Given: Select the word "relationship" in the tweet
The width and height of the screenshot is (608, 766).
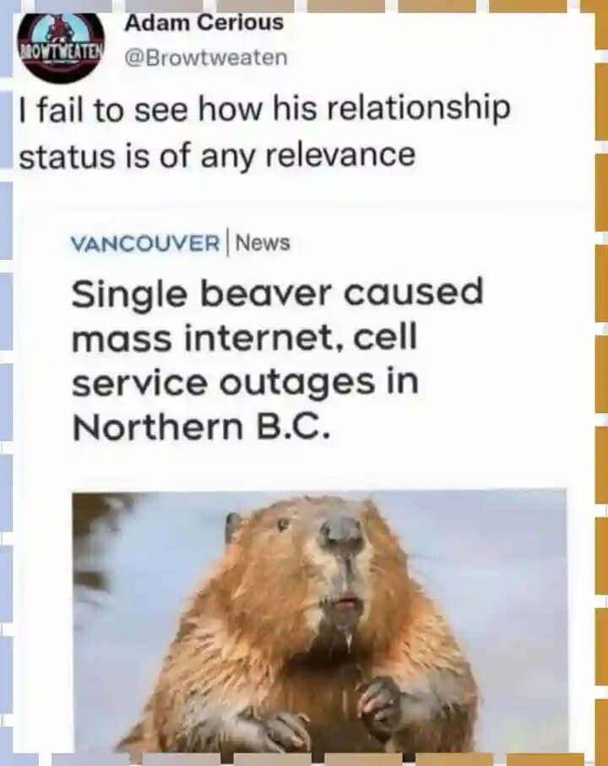Looking at the screenshot, I should click(x=418, y=108).
